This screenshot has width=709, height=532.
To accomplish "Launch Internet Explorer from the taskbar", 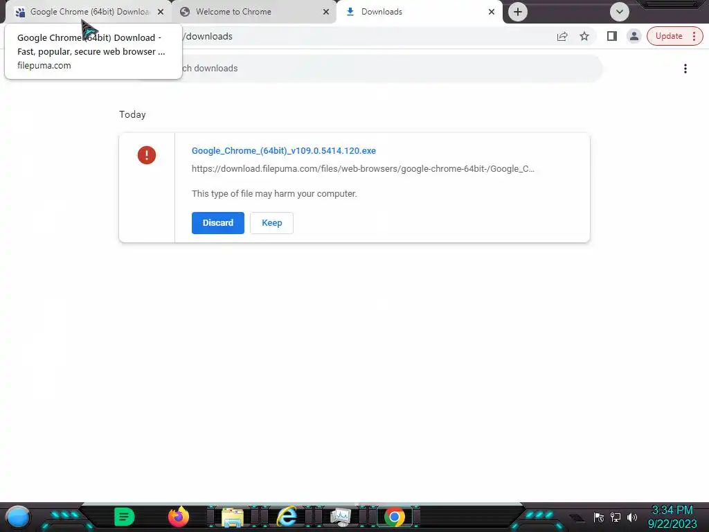I will 287,517.
